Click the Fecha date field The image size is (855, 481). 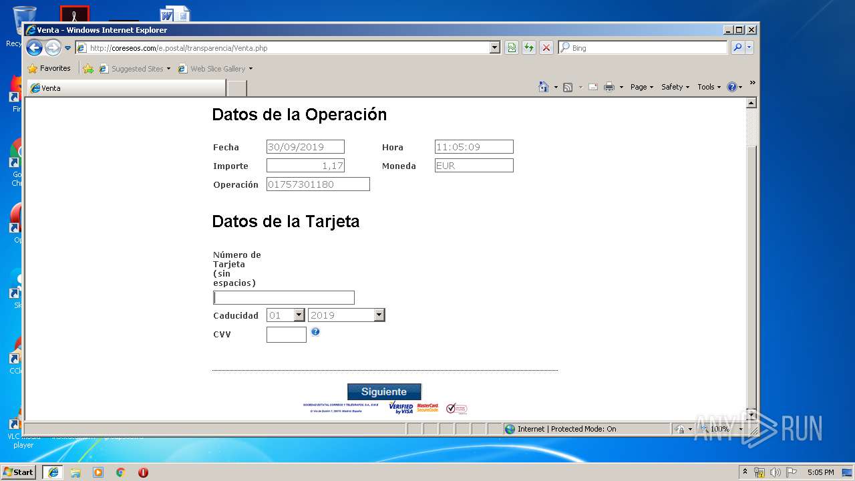pyautogui.click(x=305, y=147)
